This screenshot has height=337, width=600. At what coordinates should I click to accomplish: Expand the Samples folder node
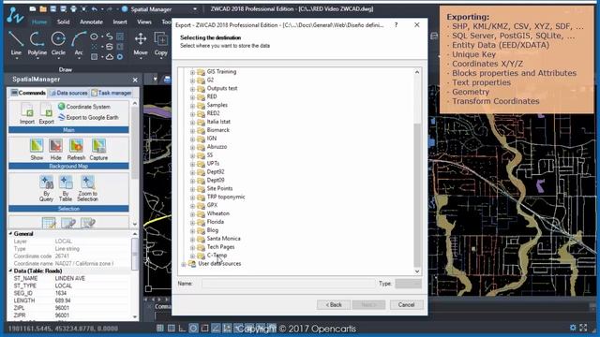point(192,105)
